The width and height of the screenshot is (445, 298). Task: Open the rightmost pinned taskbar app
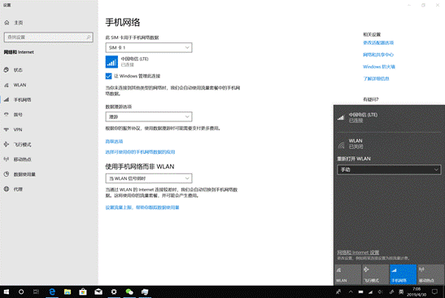pyautogui.click(x=145, y=291)
